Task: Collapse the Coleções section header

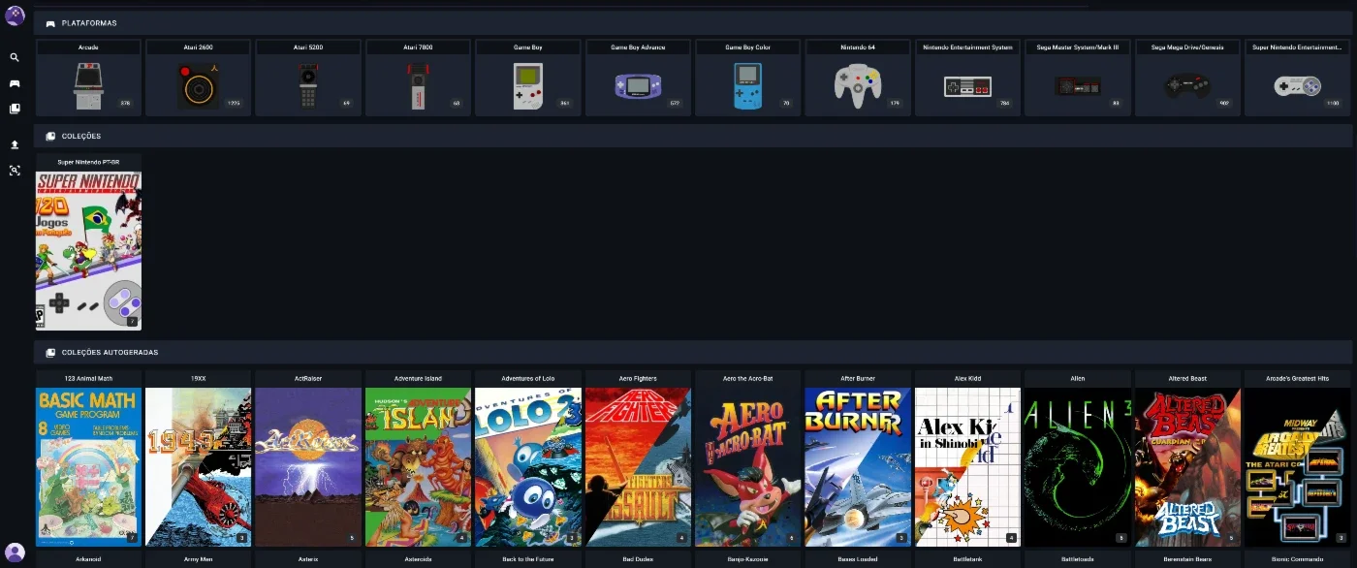Action: [693, 136]
